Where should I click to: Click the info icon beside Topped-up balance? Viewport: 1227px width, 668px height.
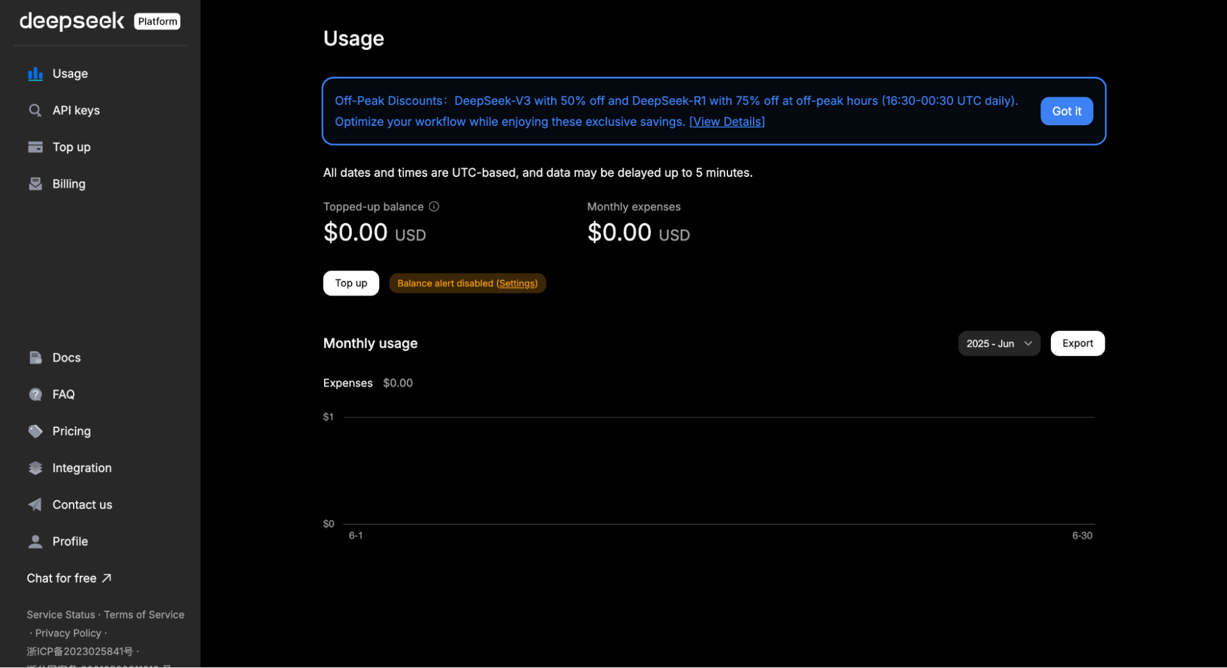pos(434,207)
